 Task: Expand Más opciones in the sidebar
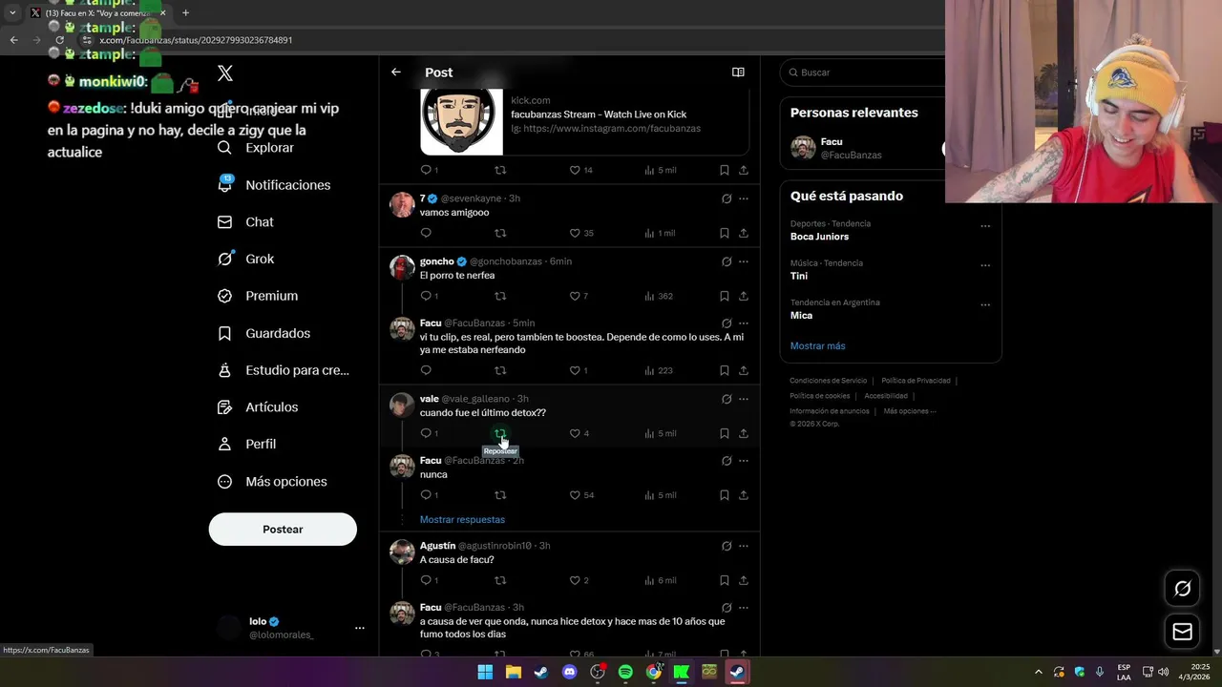click(x=272, y=482)
